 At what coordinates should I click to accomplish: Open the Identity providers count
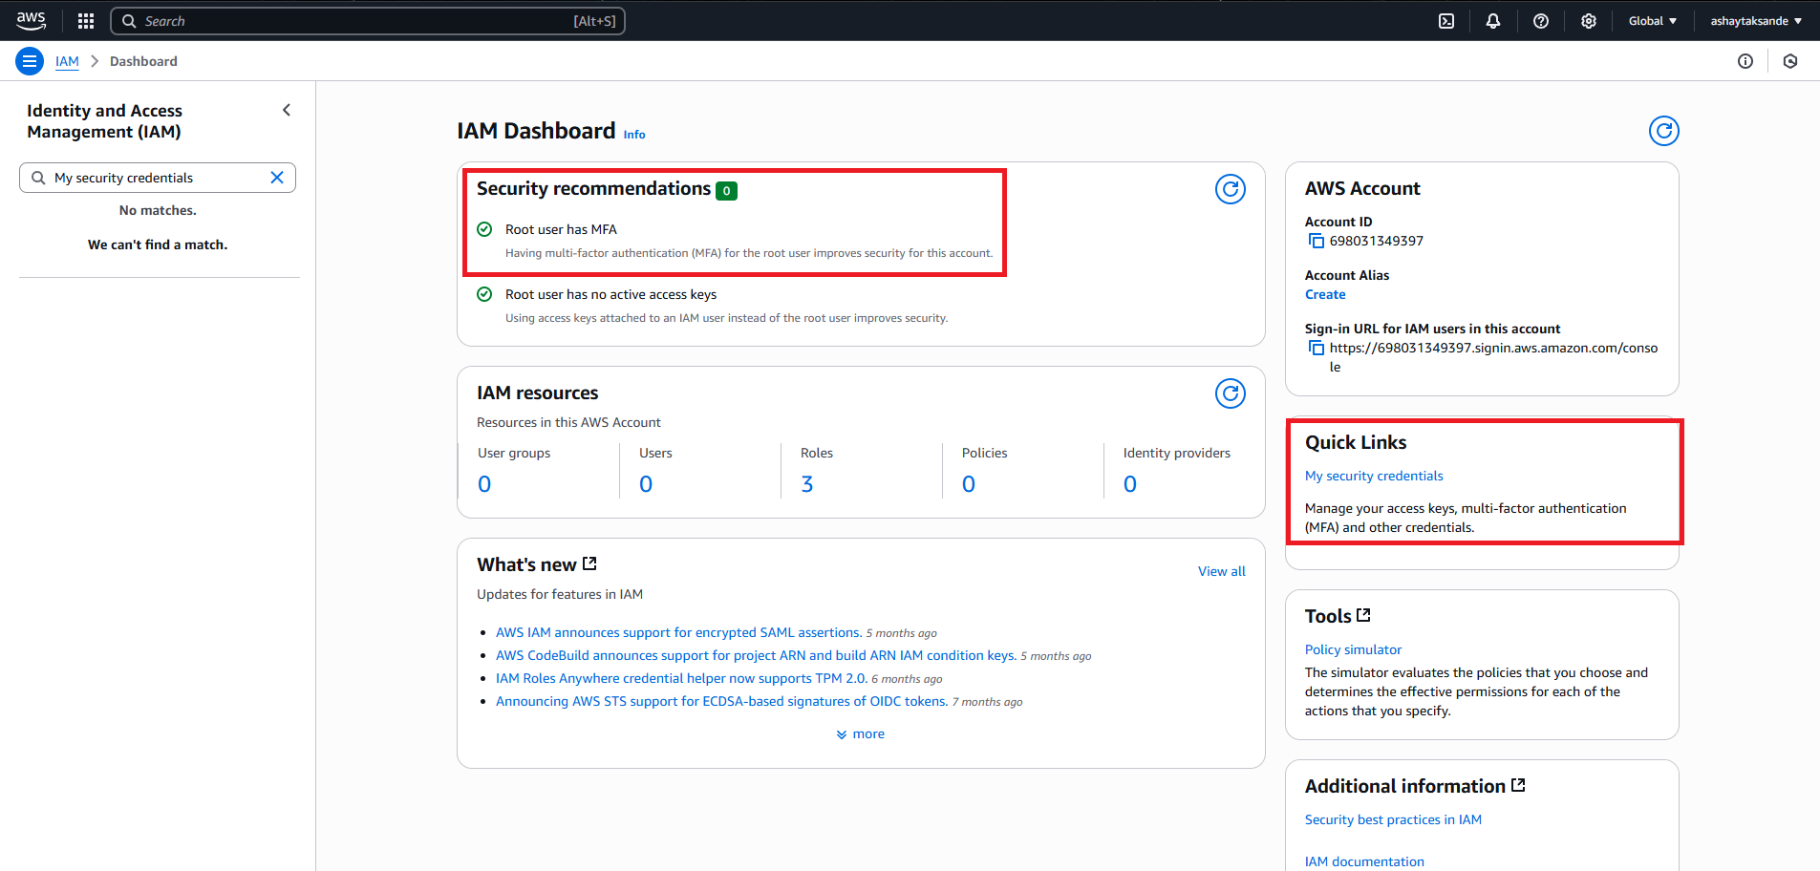click(x=1130, y=484)
